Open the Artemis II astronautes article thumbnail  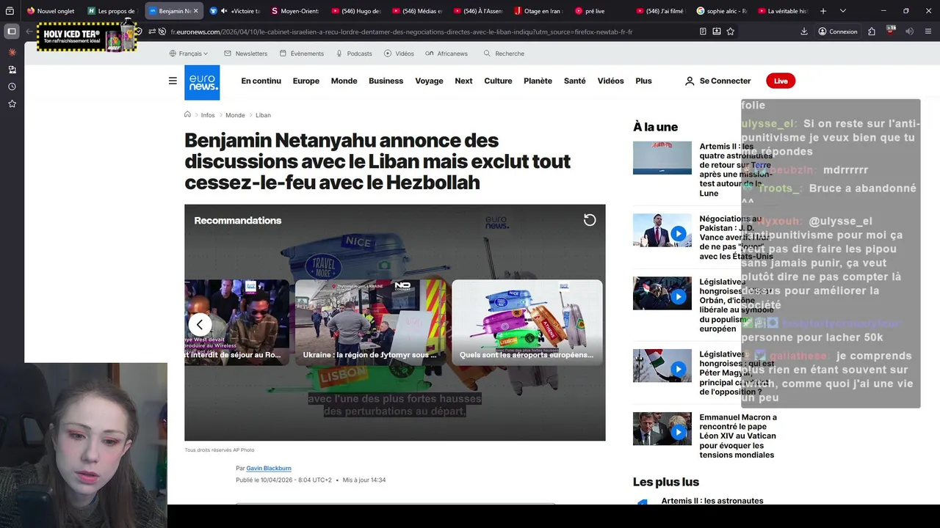click(x=662, y=158)
